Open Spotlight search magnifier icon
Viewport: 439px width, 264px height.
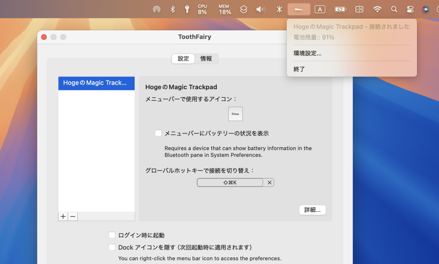pos(394,9)
